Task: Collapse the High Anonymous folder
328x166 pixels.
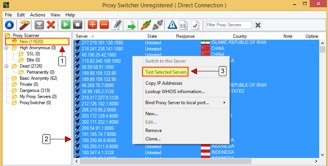Action: pyautogui.click(x=6, y=48)
